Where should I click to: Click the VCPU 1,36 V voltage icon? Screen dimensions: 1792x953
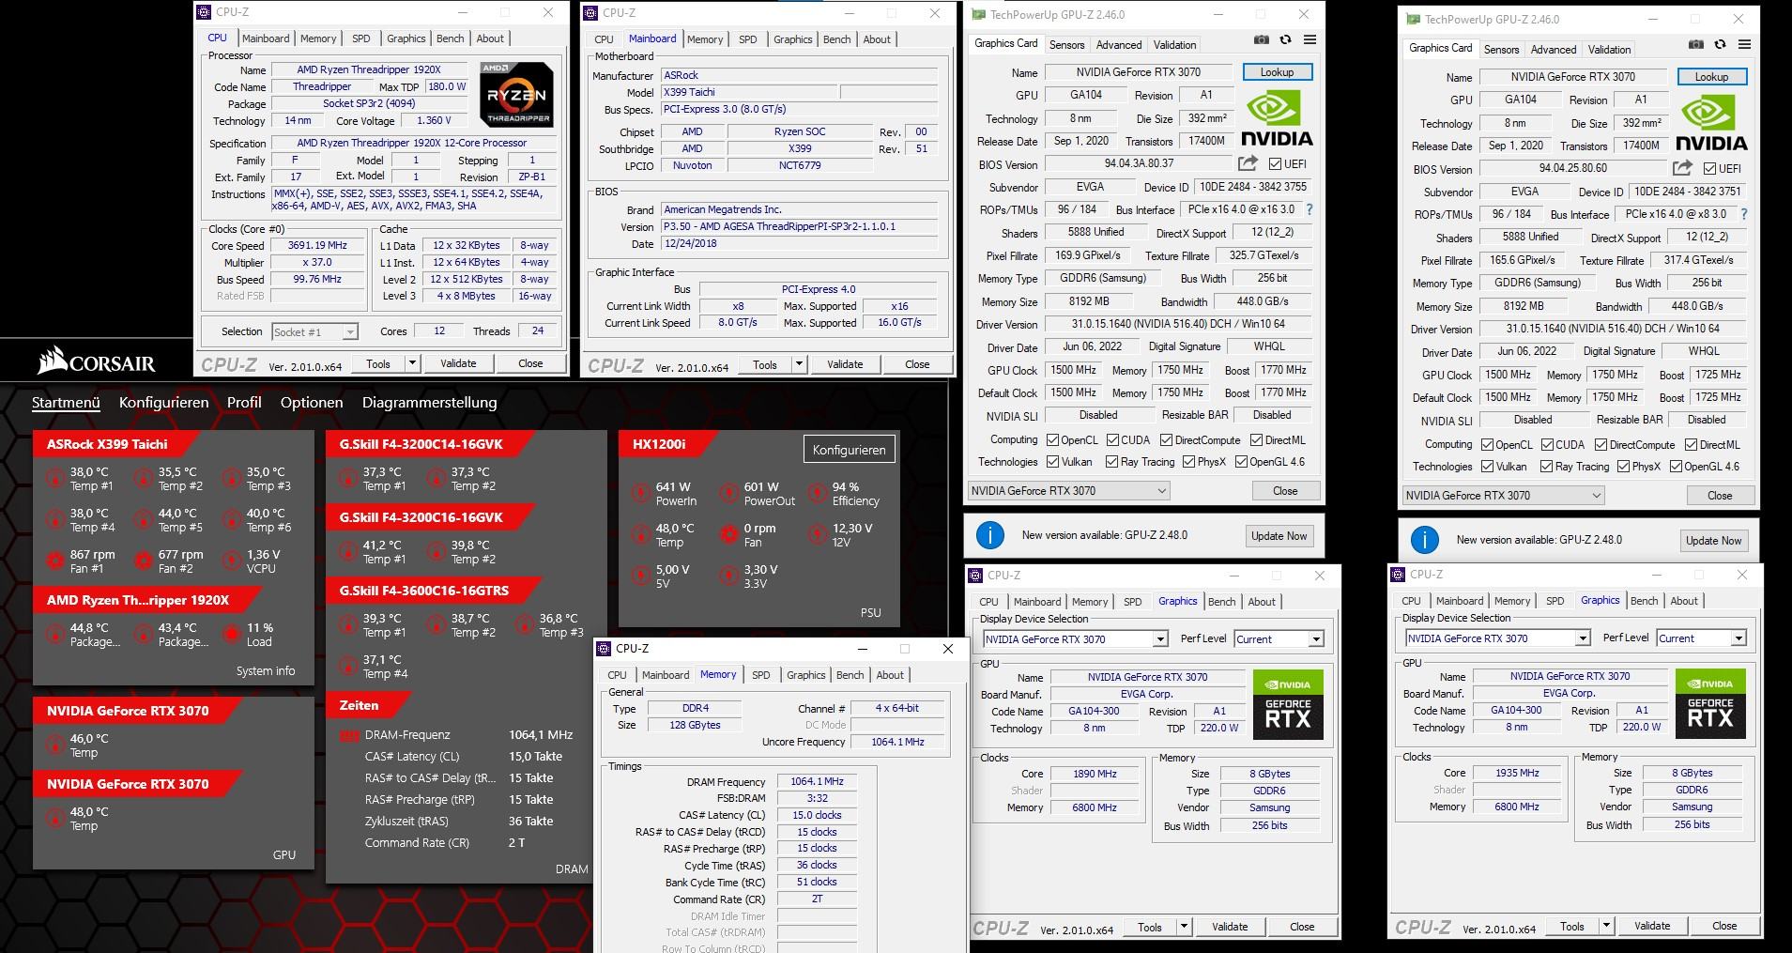click(232, 561)
